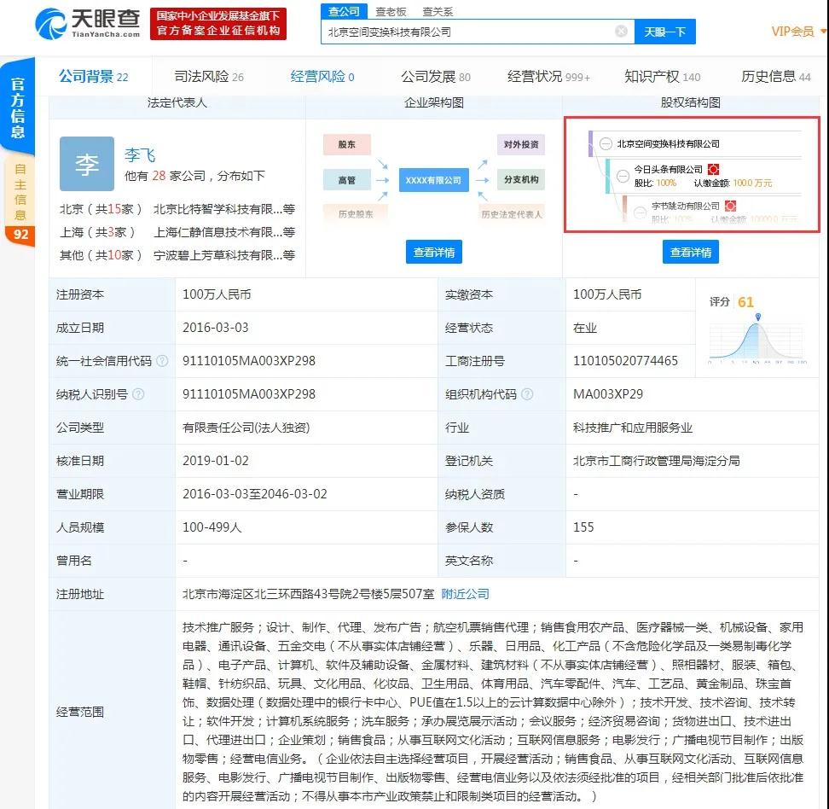Click the score distribution chart
Screen dimensions: 829x809
point(757,339)
